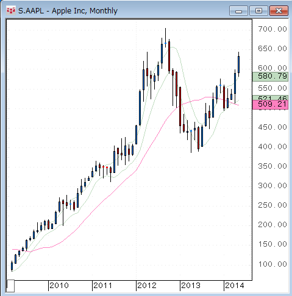Click the window title 'S.AAPL - Apple Inc, Monthly'
Image resolution: width=292 pixels, height=296 pixels.
coord(68,11)
